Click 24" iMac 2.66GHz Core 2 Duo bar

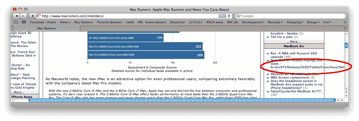pos(126,38)
